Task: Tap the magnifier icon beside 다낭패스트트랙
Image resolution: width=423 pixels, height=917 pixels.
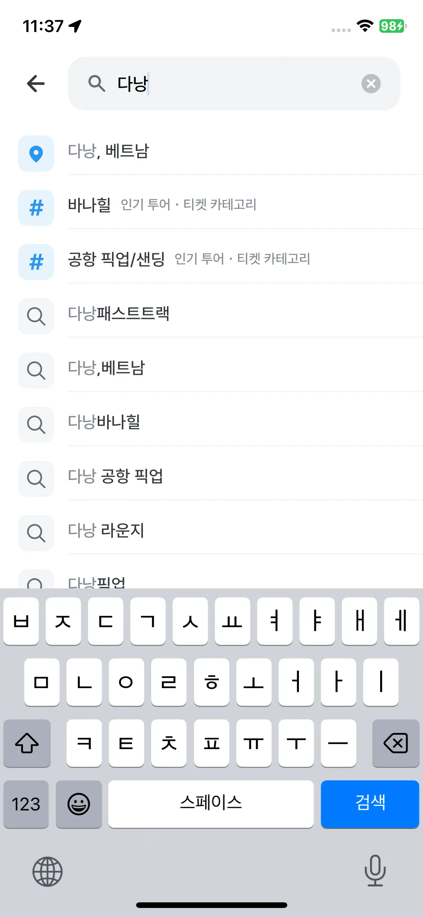Action: [x=36, y=316]
